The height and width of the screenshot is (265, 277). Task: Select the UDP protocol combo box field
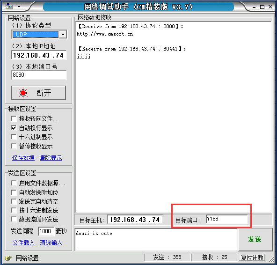coord(39,34)
